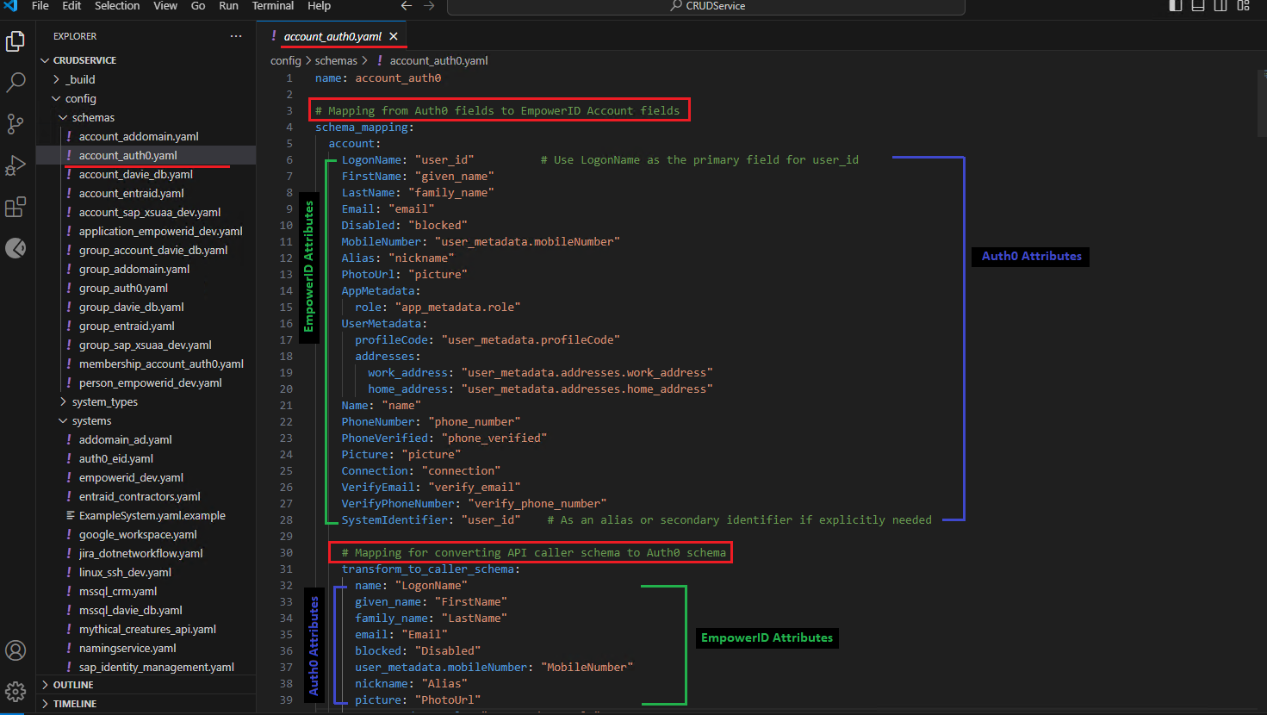The width and height of the screenshot is (1267, 715).
Task: Click the config breadcrumb segment
Action: pos(285,60)
